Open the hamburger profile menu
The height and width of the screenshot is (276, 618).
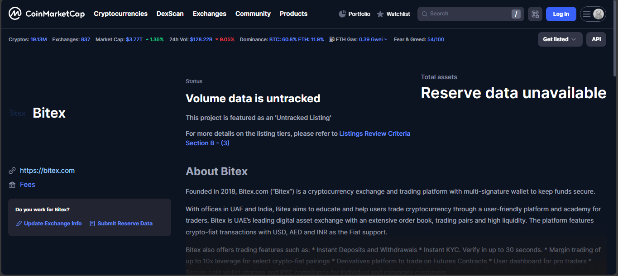(587, 14)
